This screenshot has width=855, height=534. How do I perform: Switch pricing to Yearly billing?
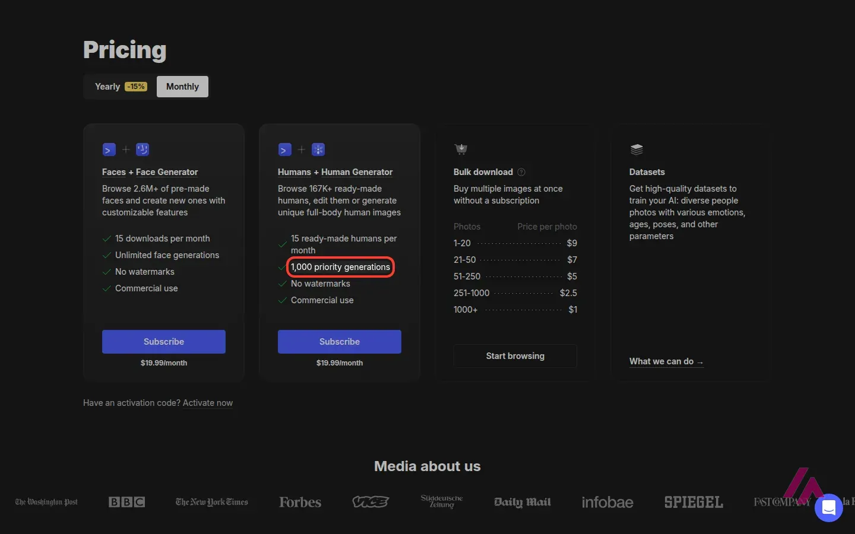click(x=121, y=87)
